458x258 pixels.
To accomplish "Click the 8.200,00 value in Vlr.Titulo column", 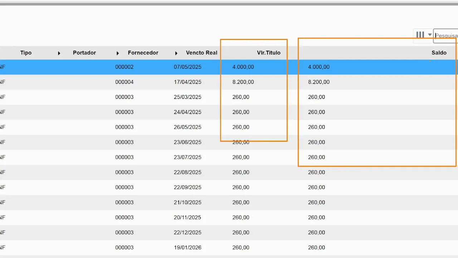I will pos(243,82).
